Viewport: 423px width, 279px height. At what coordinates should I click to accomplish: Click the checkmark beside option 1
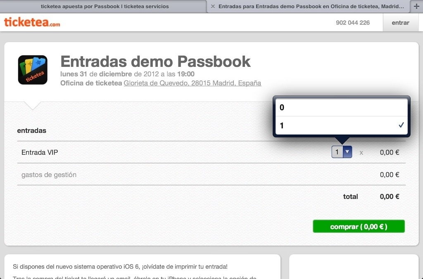click(401, 125)
